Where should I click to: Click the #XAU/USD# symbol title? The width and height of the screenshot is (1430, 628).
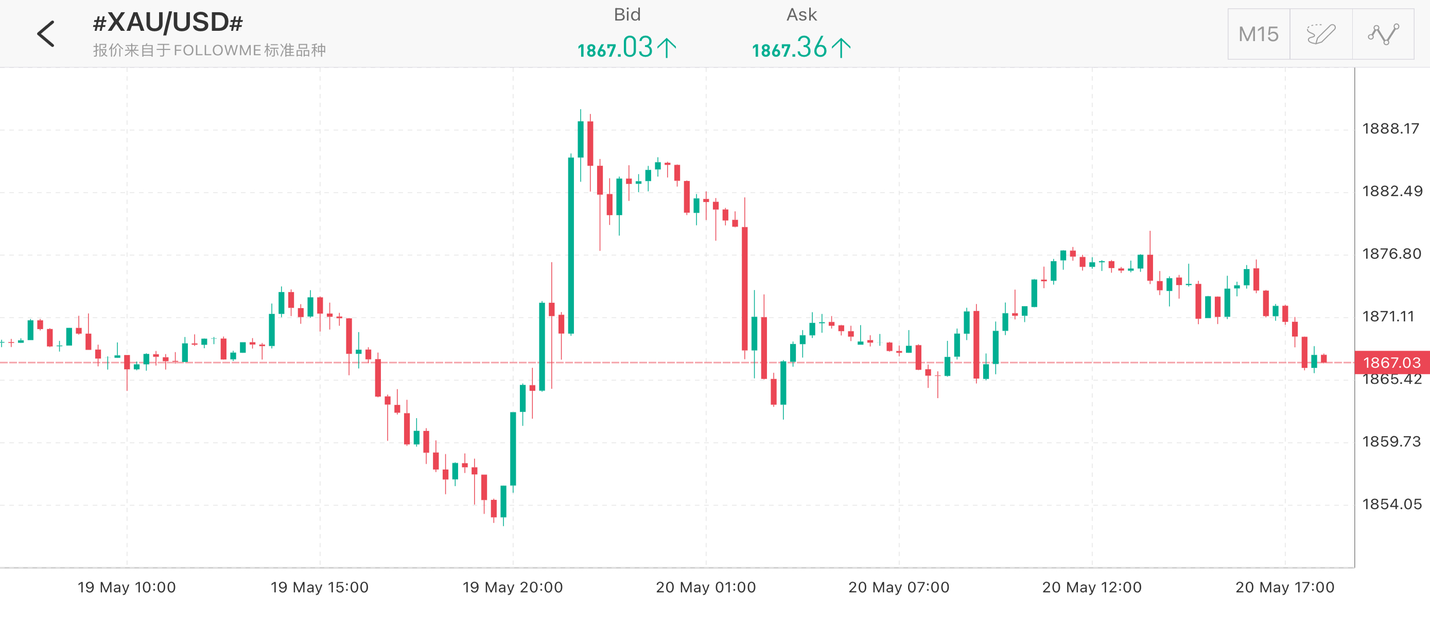[x=168, y=23]
